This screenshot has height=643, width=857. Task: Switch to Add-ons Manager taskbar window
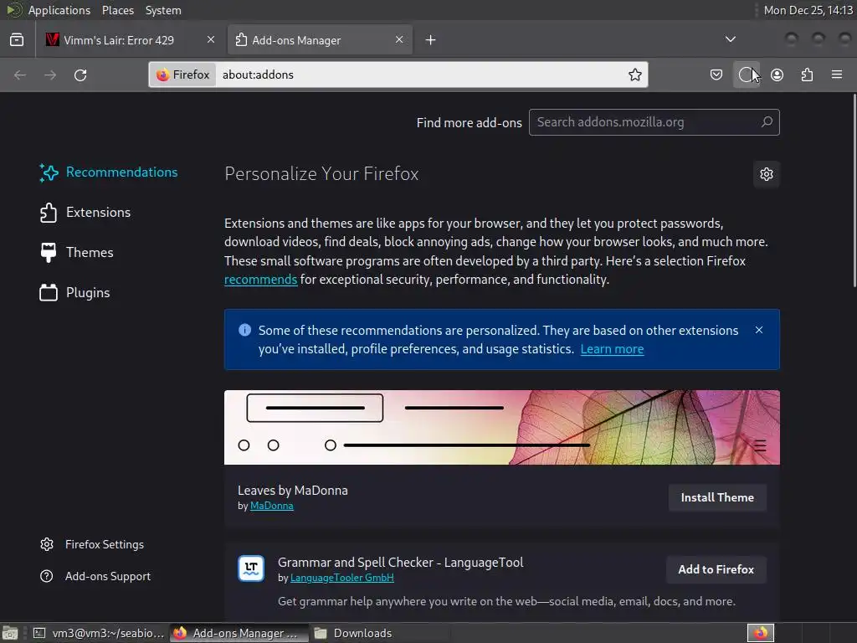(x=239, y=633)
